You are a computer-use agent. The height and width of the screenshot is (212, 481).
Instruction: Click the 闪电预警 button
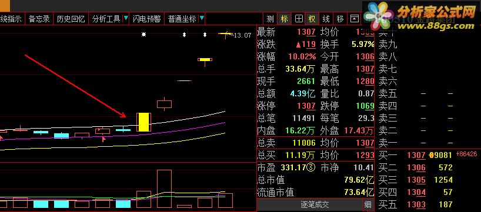pos(146,19)
